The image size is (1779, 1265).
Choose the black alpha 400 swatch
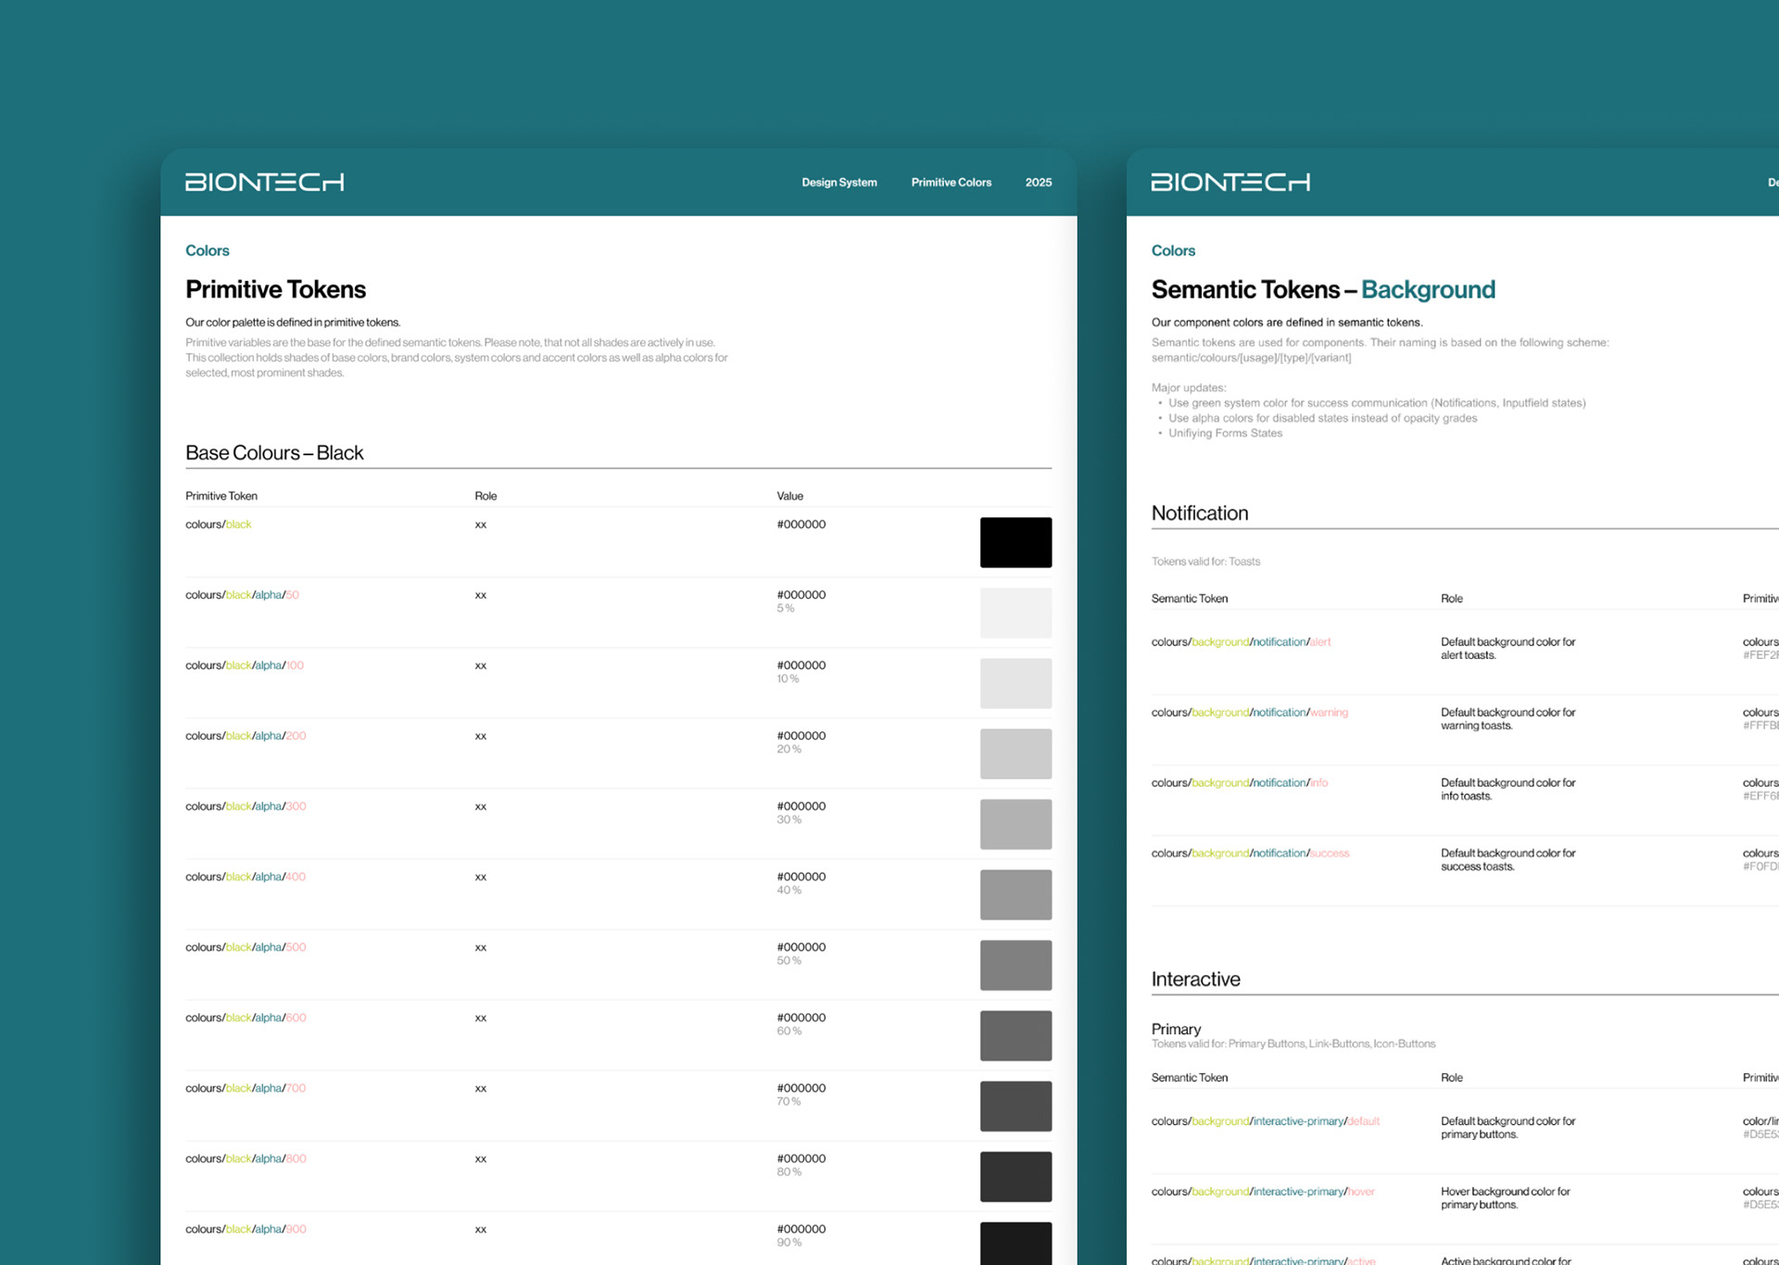point(1016,894)
